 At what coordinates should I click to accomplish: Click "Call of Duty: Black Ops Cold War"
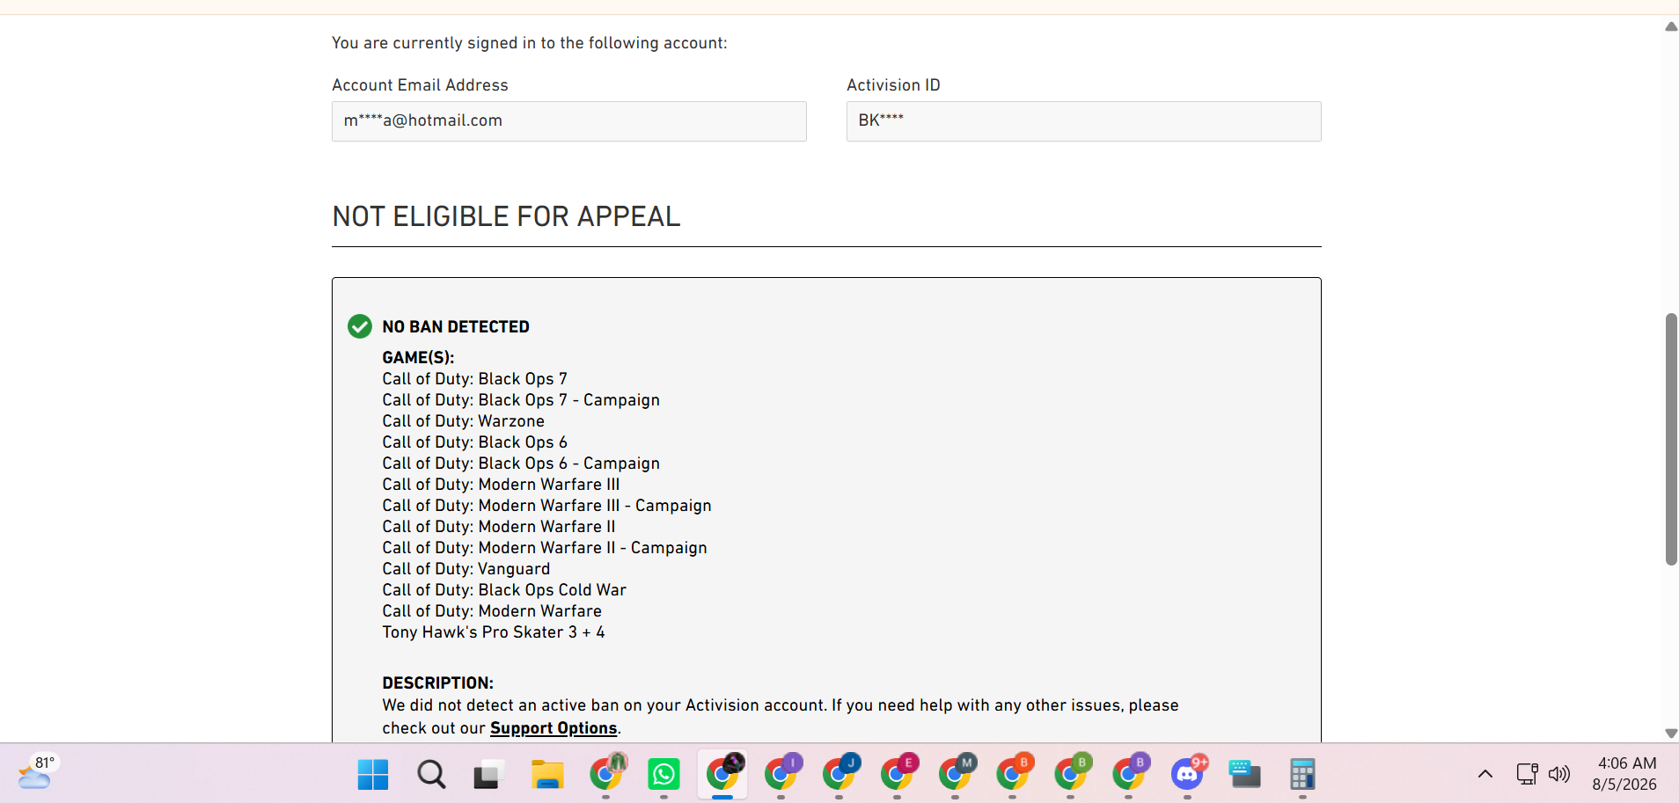point(504,590)
